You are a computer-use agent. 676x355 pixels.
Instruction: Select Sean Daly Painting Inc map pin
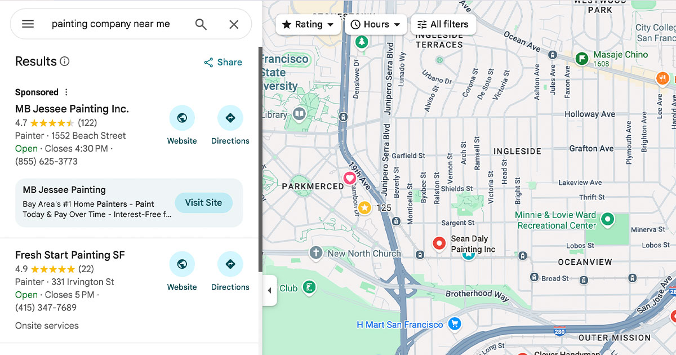[x=439, y=243]
